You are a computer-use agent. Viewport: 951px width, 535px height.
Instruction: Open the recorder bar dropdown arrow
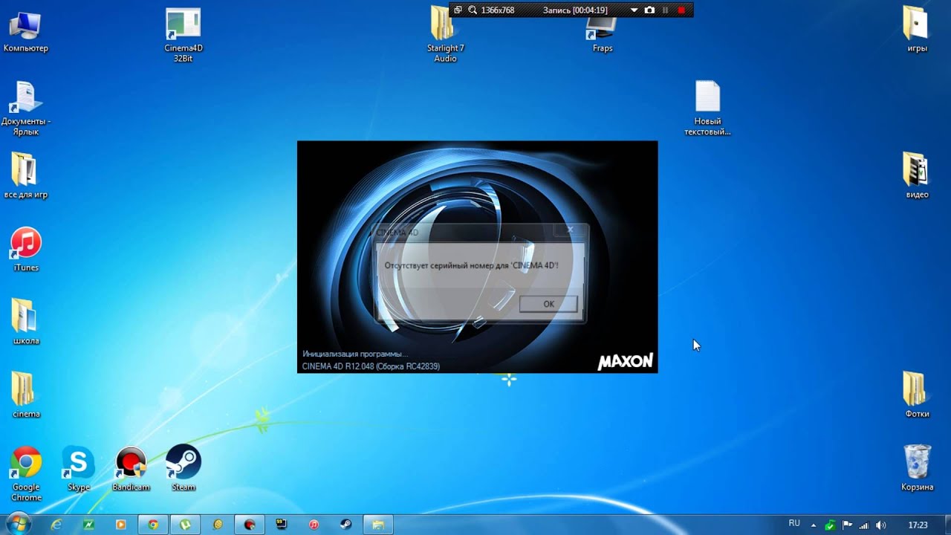[x=634, y=10]
